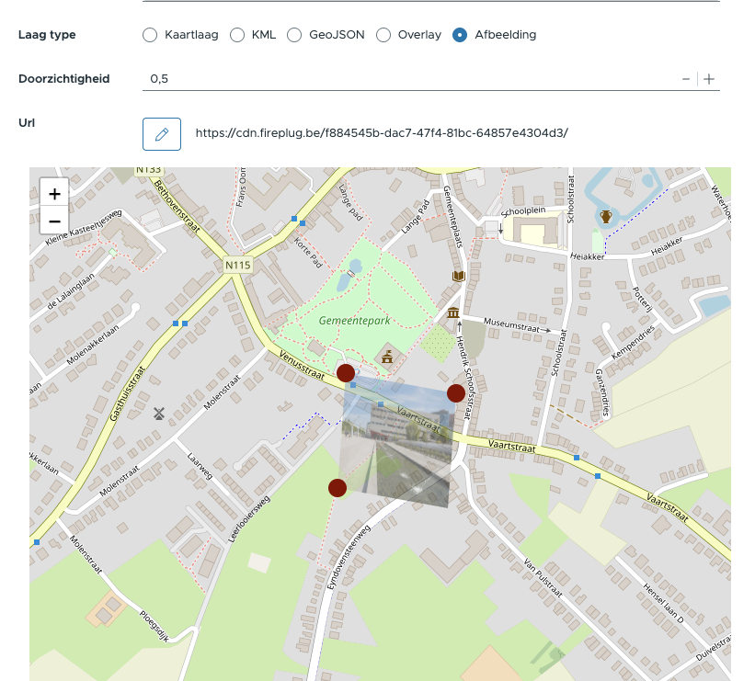Select the KML layer type
755x681 pixels.
(x=236, y=35)
